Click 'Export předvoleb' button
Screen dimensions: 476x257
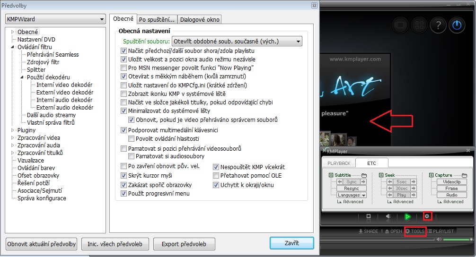tap(184, 244)
